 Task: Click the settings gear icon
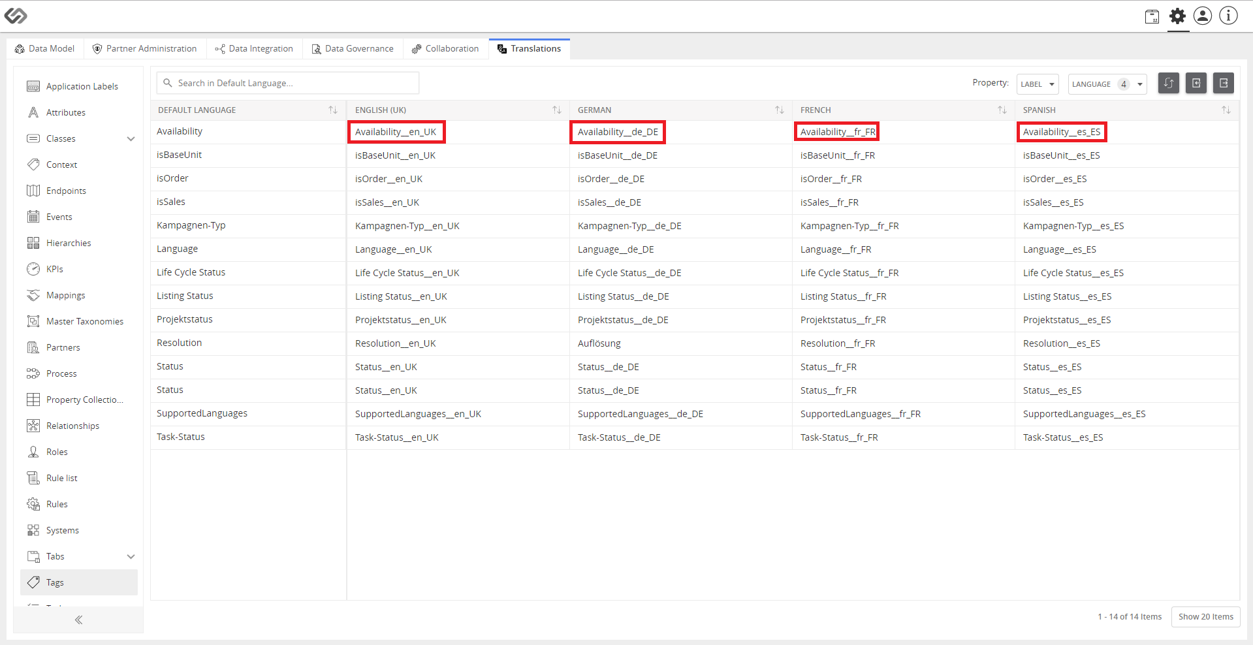coord(1177,16)
